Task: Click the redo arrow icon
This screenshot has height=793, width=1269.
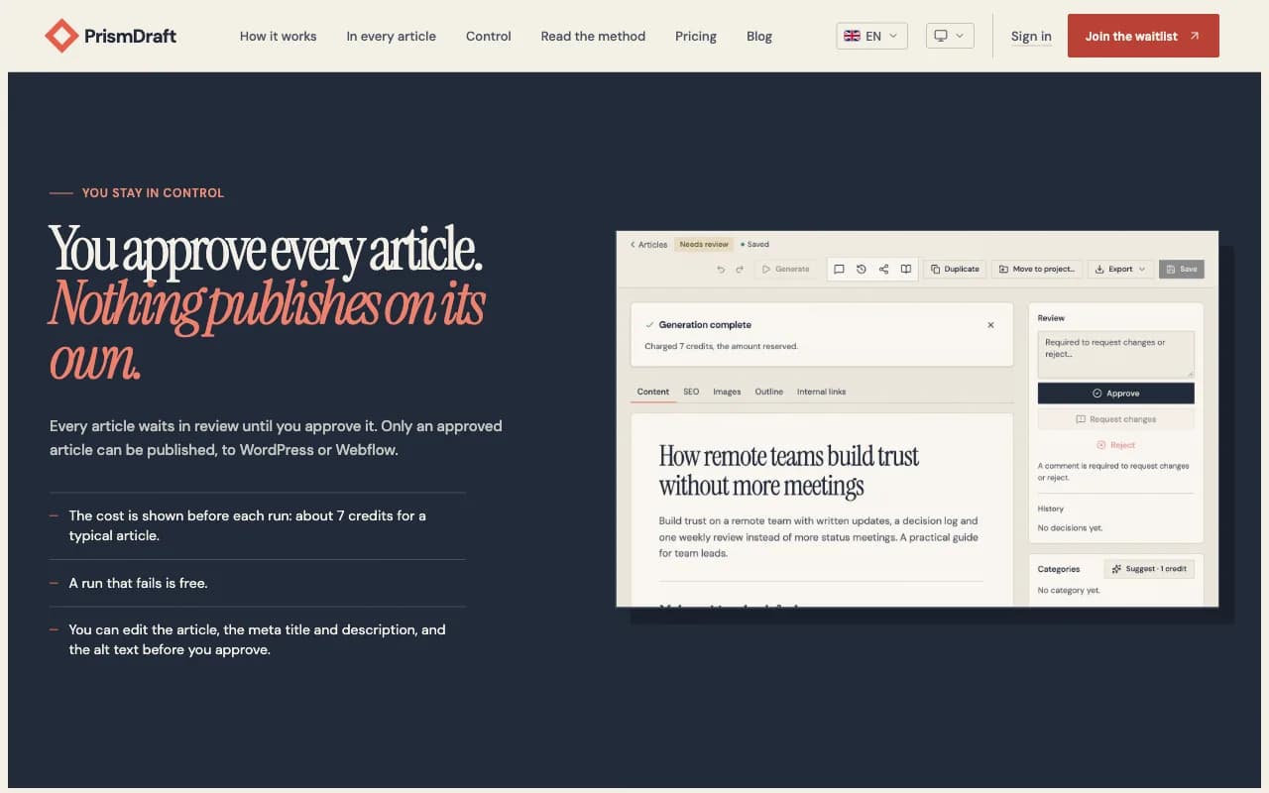Action: pos(740,269)
